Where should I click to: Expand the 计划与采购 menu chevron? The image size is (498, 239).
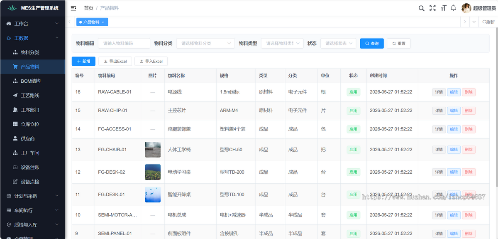pos(57,196)
